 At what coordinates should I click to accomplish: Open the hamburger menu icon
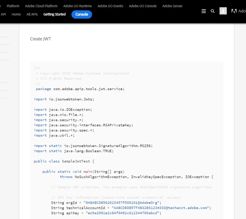[x=204, y=11]
